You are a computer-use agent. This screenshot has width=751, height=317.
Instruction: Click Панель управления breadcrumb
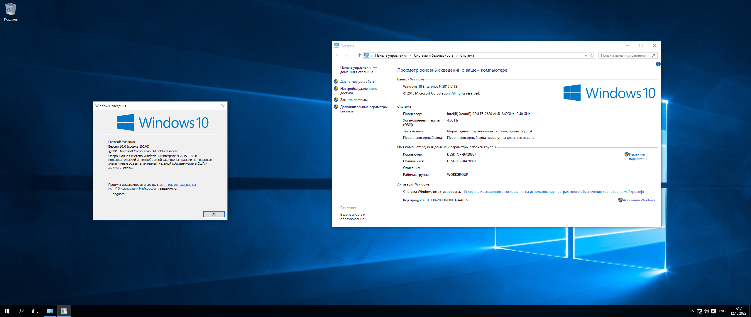tap(391, 55)
